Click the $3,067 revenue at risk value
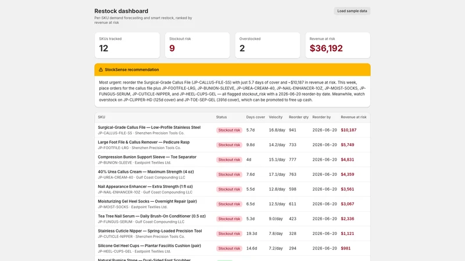This screenshot has width=465, height=261. tap(347, 204)
